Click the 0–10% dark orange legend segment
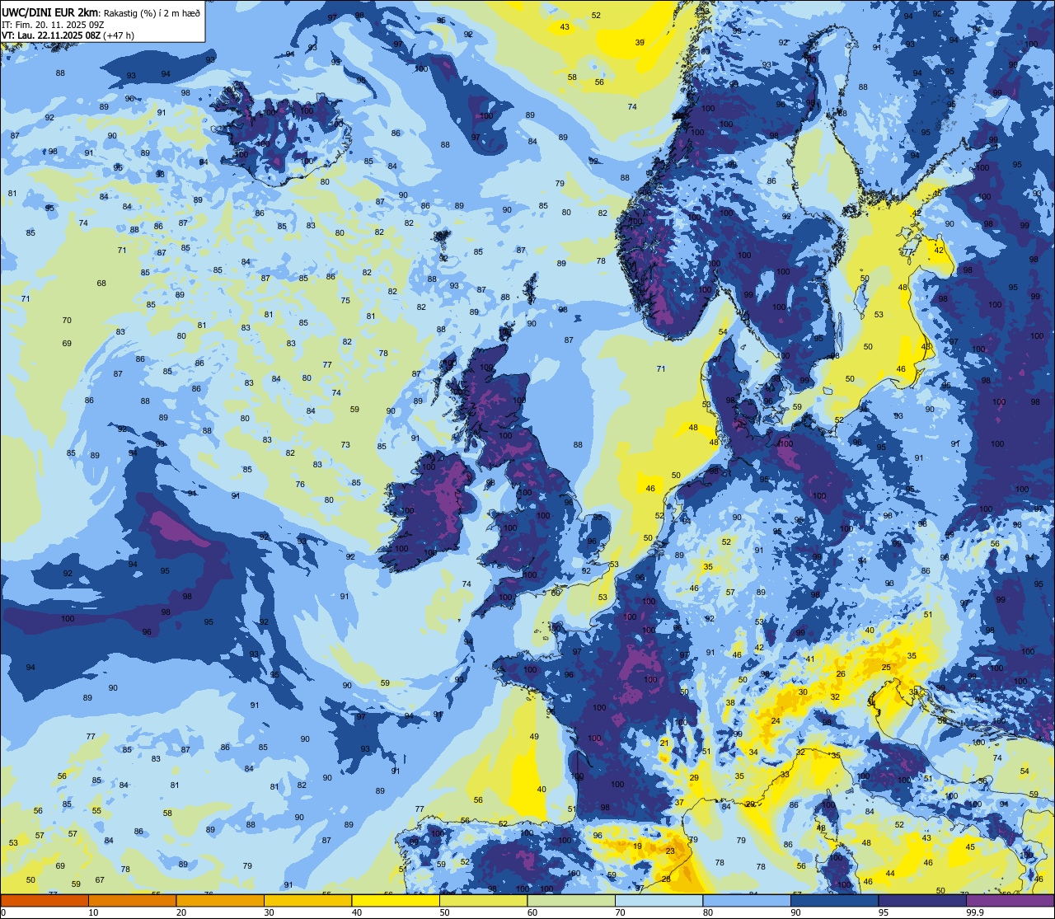This screenshot has height=919, width=1055. click(x=45, y=900)
